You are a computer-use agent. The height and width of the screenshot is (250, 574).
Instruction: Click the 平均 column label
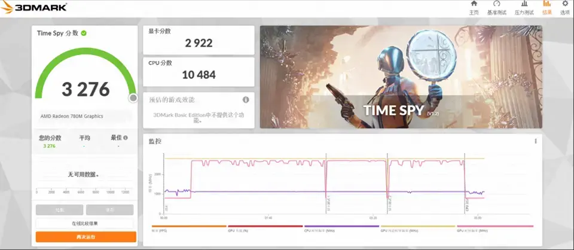[x=84, y=138]
